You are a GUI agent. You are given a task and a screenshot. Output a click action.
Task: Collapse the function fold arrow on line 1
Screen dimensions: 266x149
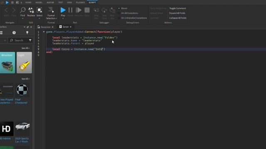(44, 32)
